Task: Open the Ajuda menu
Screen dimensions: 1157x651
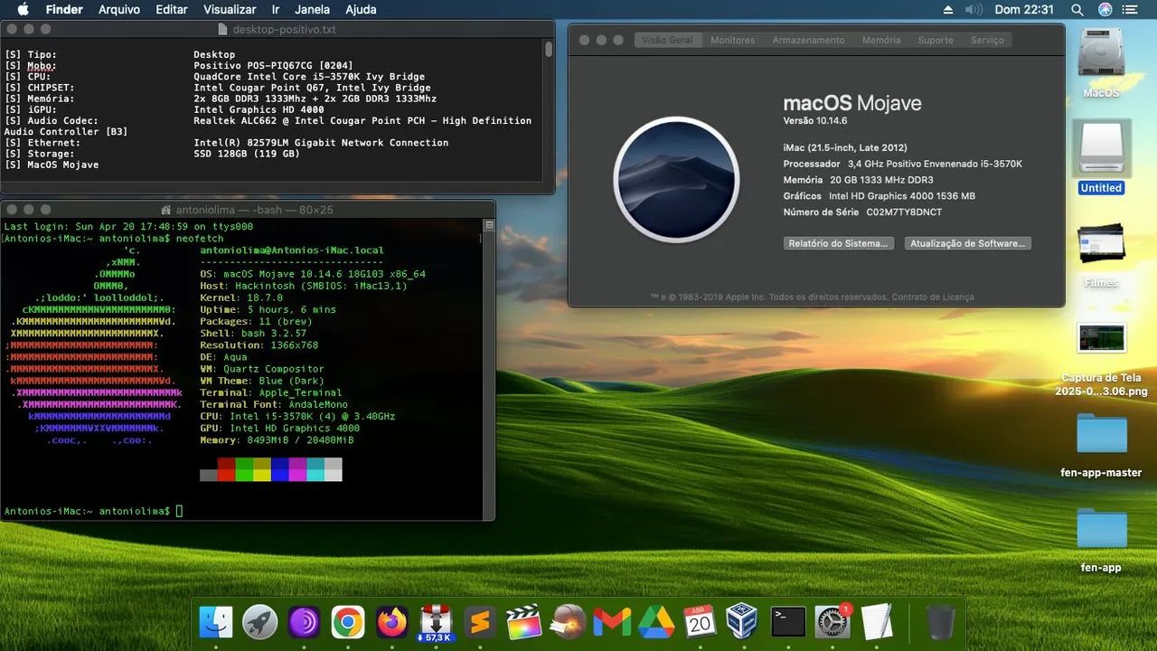Action: pos(362,10)
